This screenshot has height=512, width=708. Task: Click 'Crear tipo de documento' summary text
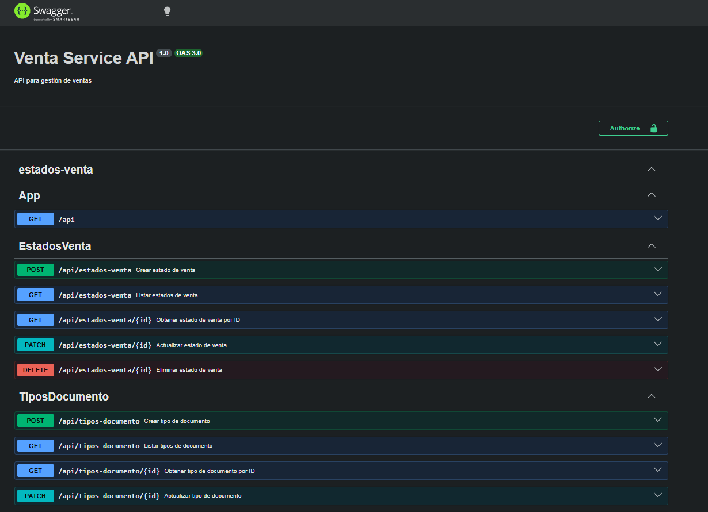(177, 421)
